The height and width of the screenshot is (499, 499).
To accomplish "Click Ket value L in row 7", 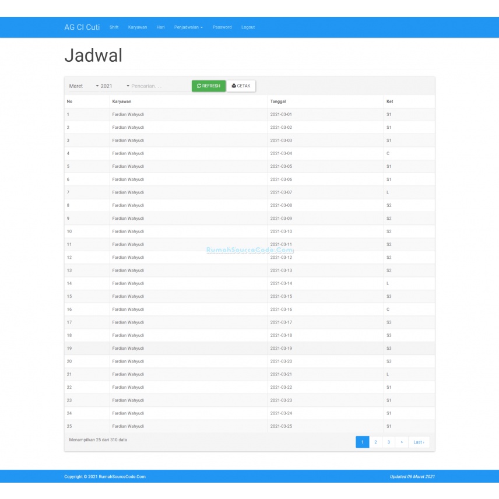I will pos(388,192).
